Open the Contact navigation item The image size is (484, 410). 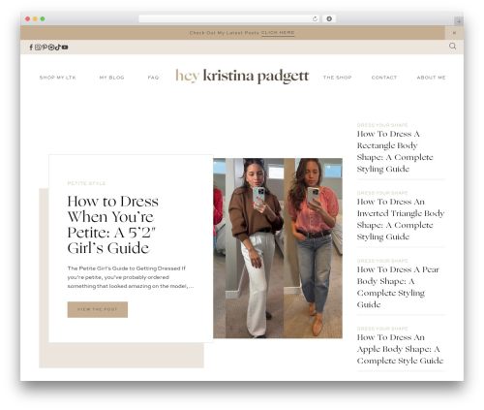click(384, 78)
